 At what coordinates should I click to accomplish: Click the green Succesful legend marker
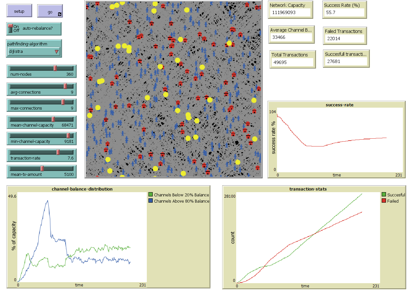(x=384, y=195)
